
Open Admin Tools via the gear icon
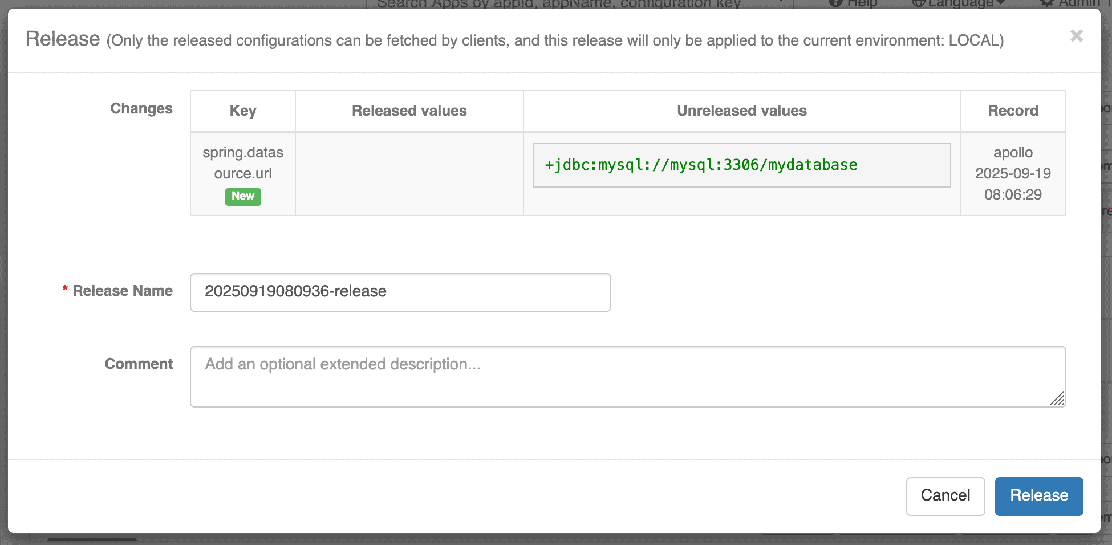(x=1047, y=3)
